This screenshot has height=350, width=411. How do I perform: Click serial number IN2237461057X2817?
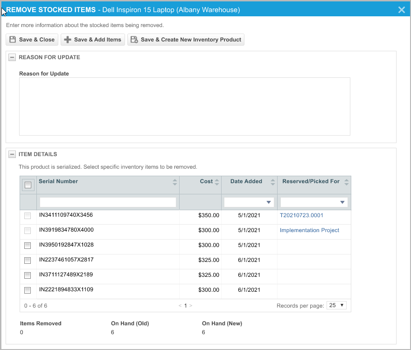click(x=66, y=260)
